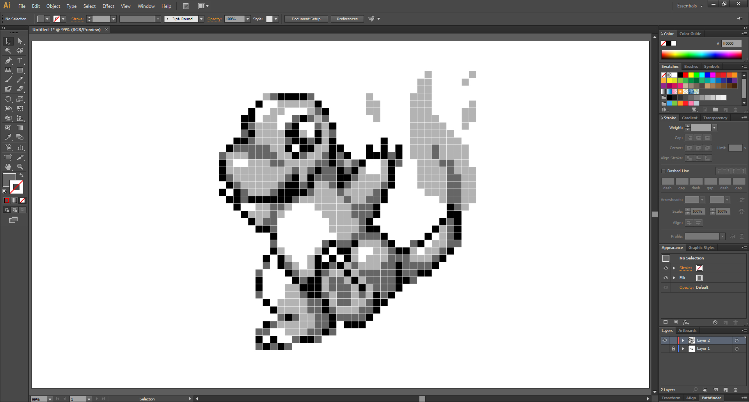Select the Artboard tool
This screenshot has width=749, height=402.
pyautogui.click(x=8, y=157)
